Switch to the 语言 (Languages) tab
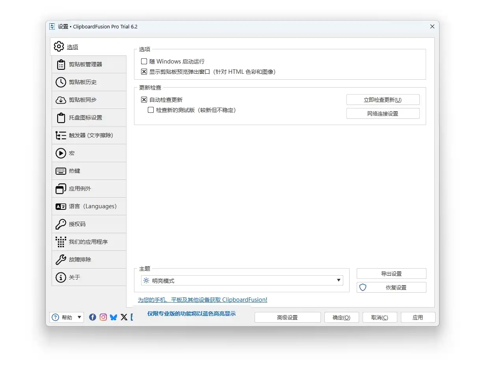The image size is (497, 366). (x=89, y=206)
